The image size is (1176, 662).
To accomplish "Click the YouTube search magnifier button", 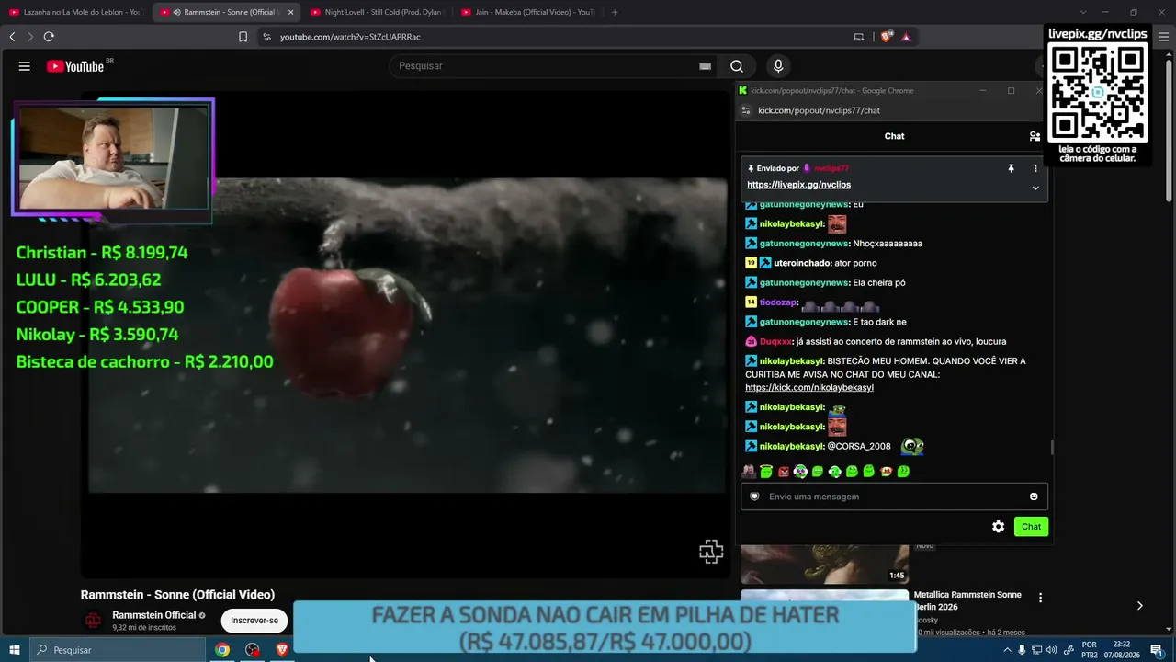I will [x=737, y=66].
